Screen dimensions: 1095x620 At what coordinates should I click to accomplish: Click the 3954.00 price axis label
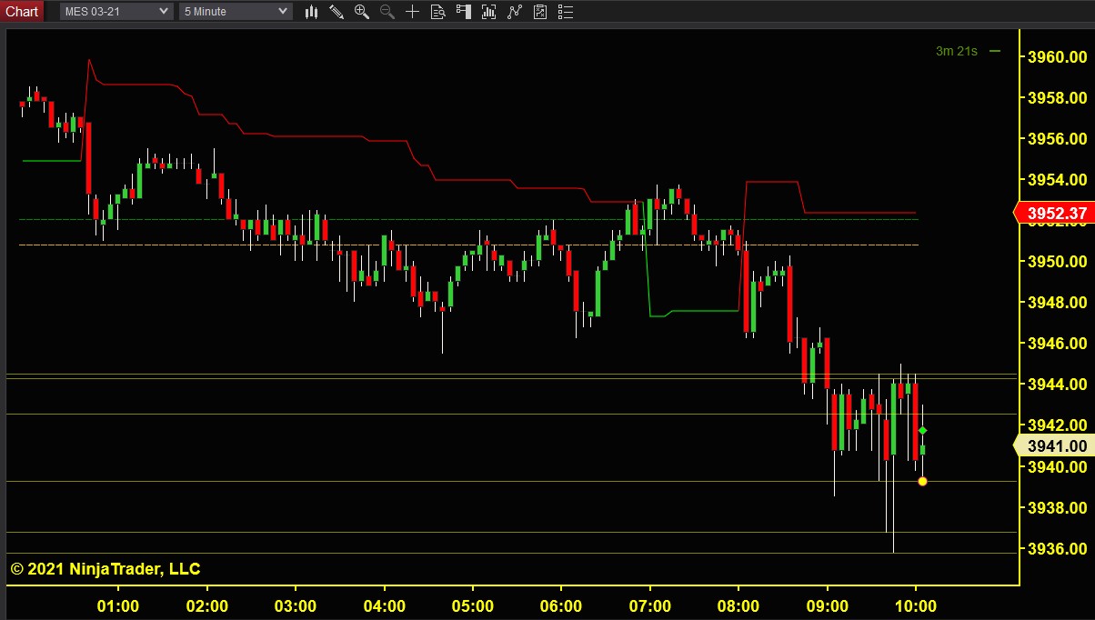[1057, 179]
